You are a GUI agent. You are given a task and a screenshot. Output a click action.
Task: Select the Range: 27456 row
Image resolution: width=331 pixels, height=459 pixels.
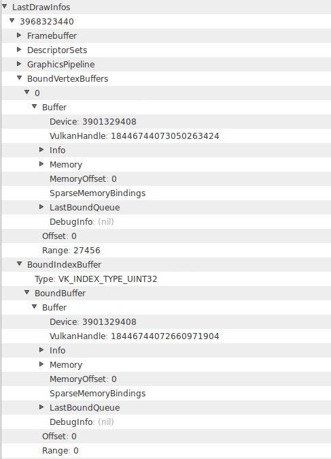click(166, 251)
